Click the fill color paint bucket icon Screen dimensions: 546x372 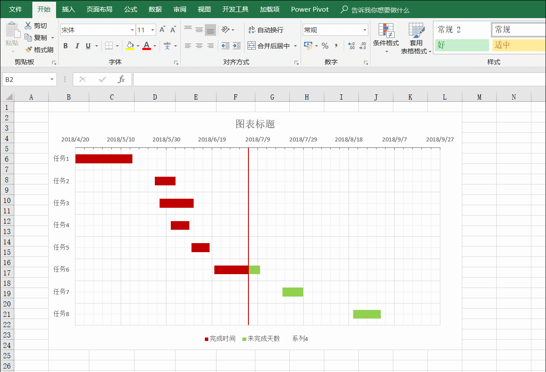point(130,46)
